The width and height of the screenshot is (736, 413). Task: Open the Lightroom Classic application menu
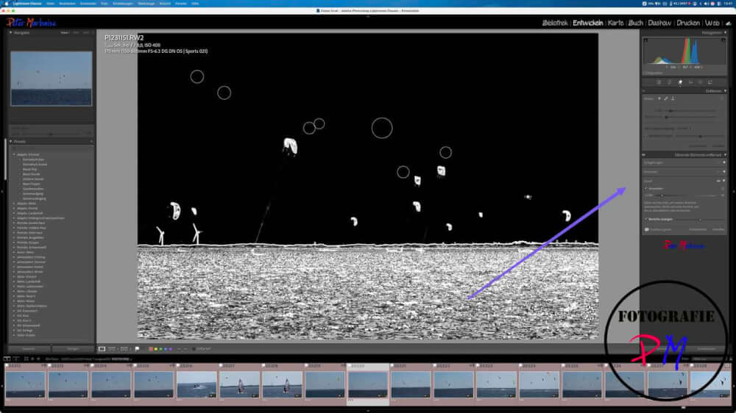click(27, 3)
